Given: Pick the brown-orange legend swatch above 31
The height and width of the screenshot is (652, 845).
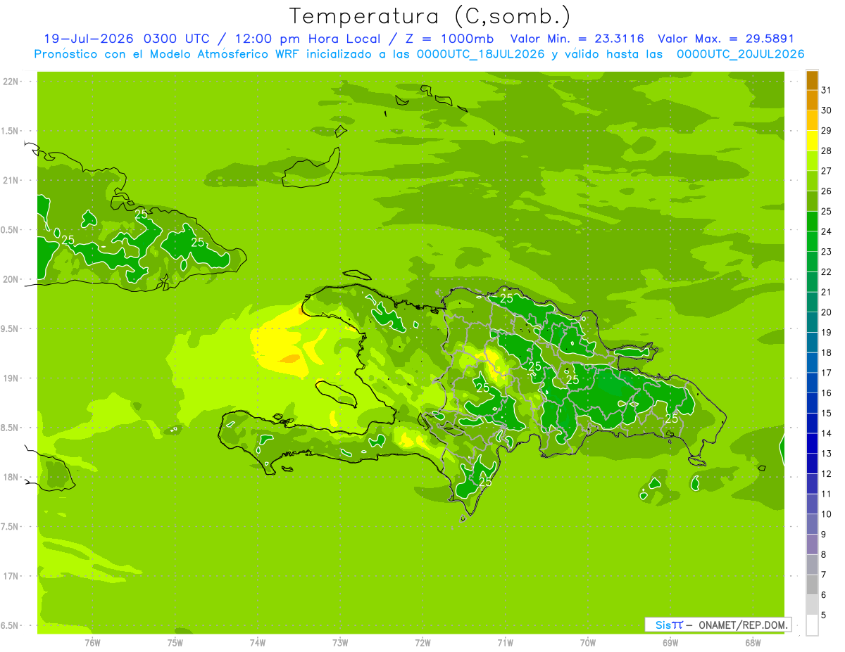Looking at the screenshot, I should [x=812, y=80].
